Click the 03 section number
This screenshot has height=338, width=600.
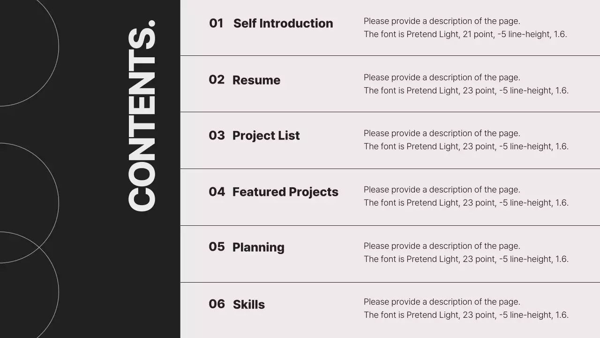pyautogui.click(x=217, y=136)
